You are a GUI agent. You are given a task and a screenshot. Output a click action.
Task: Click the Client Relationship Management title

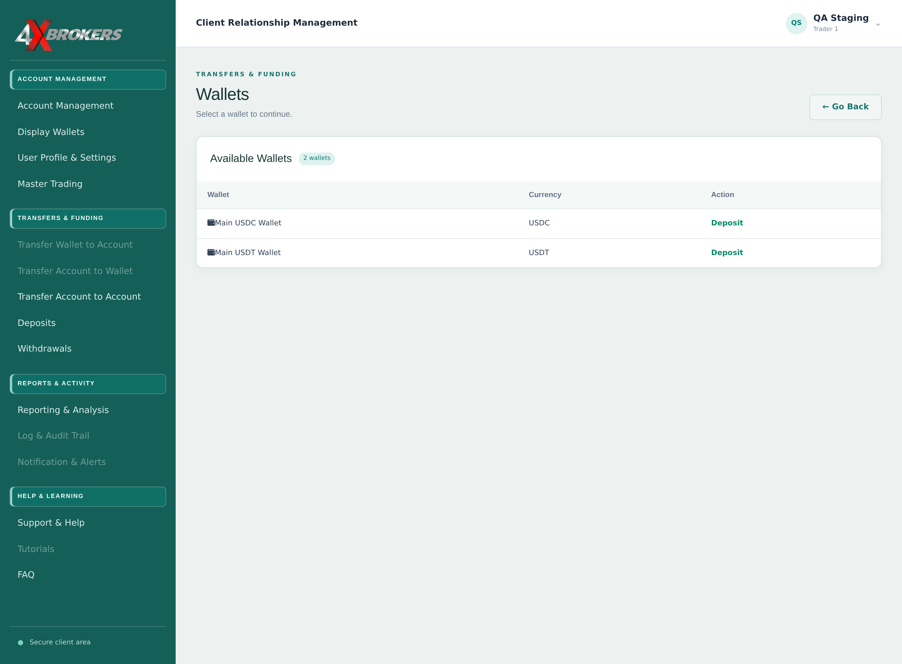(x=277, y=23)
